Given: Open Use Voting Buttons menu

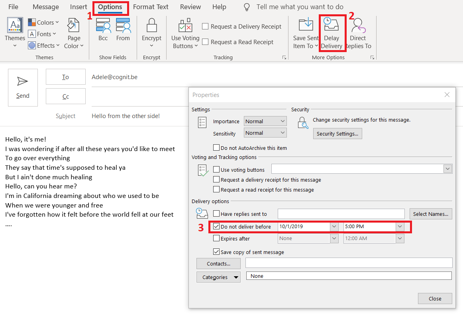Looking at the screenshot, I should point(185,33).
